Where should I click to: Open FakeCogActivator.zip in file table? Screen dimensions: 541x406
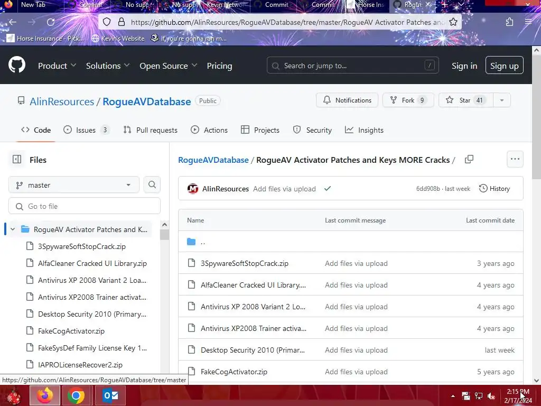pos(234,372)
